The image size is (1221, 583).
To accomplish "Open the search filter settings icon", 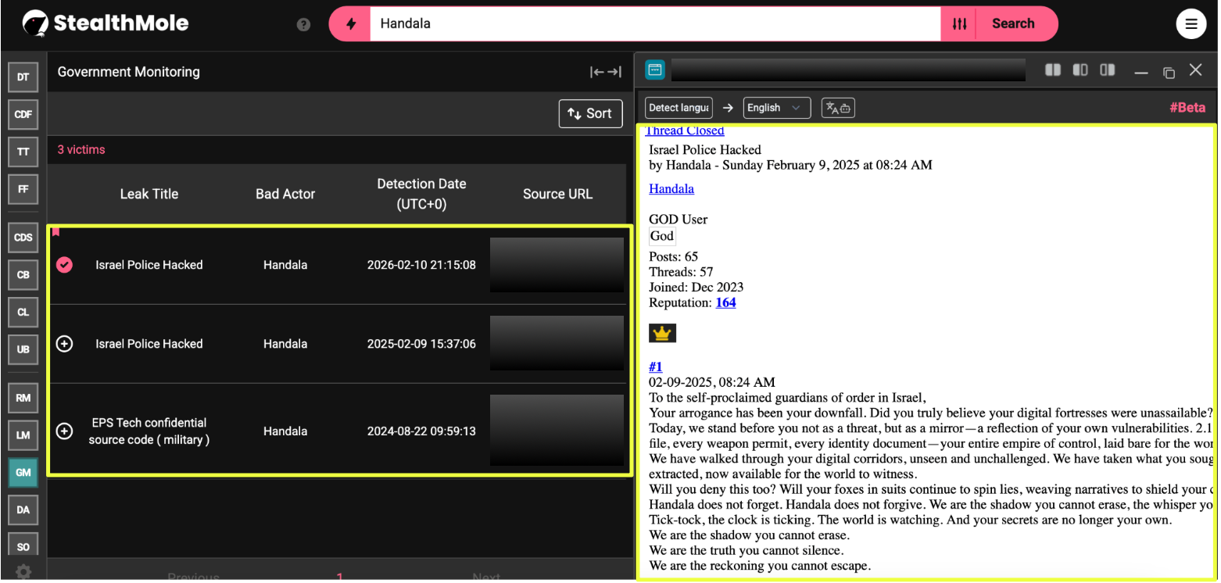I will (959, 23).
